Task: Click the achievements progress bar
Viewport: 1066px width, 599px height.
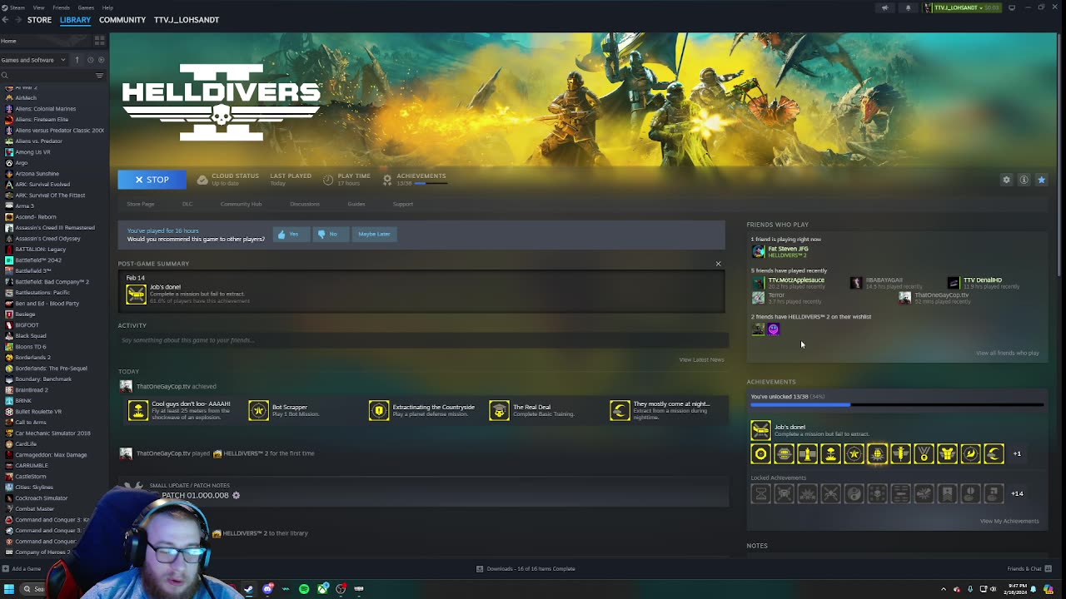Action: tap(897, 405)
